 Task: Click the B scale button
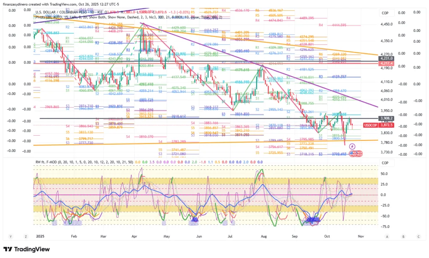403,236
